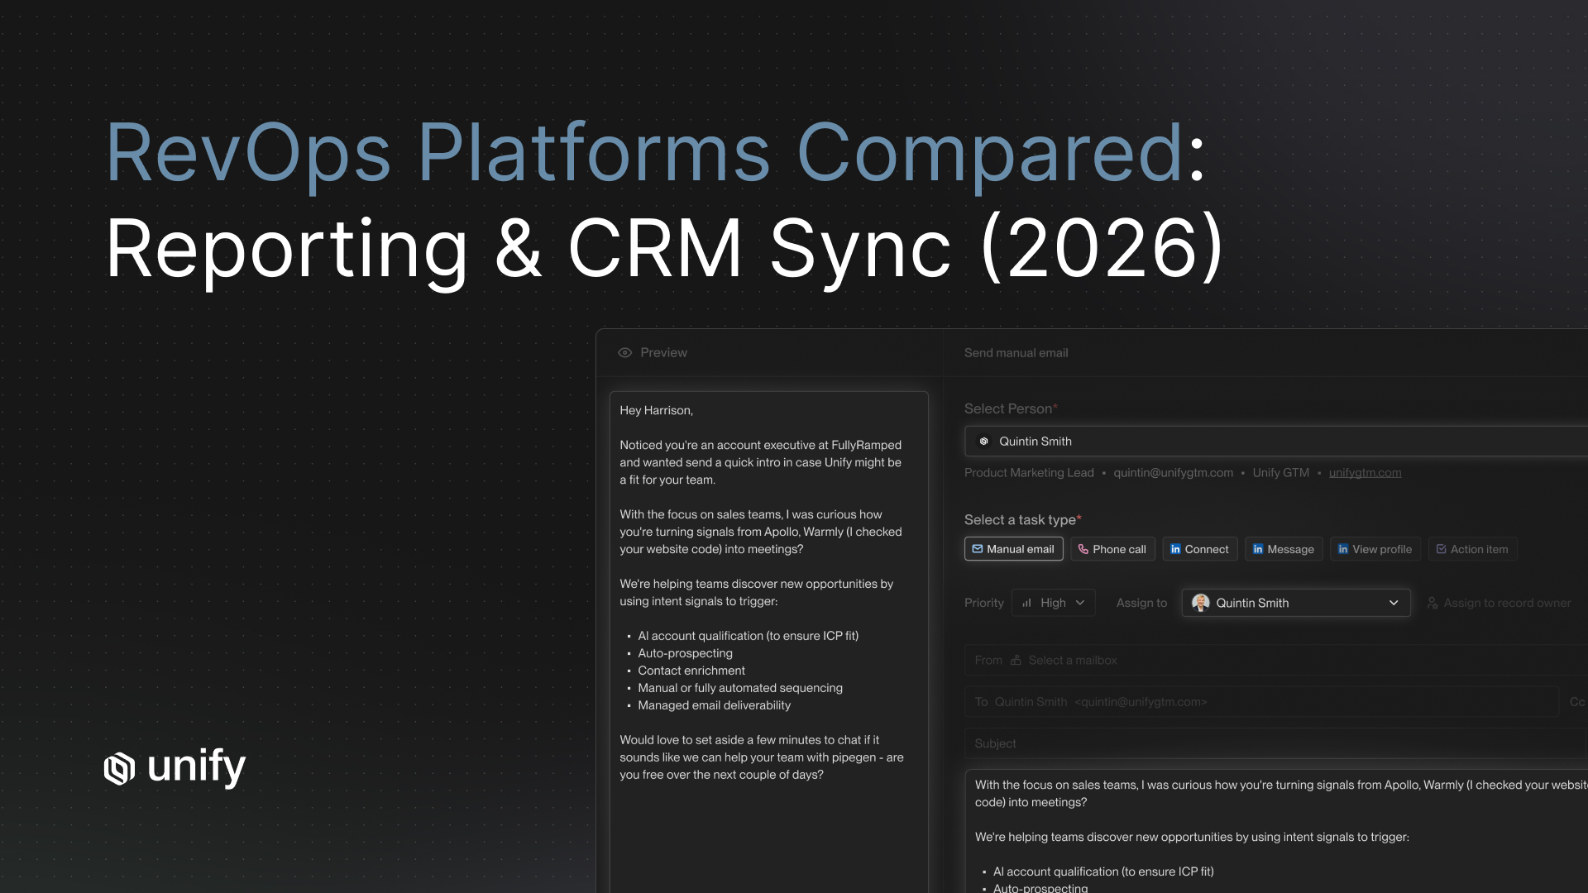Viewport: 1588px width, 893px height.
Task: Click the envelope icon on Manual email
Action: click(978, 549)
